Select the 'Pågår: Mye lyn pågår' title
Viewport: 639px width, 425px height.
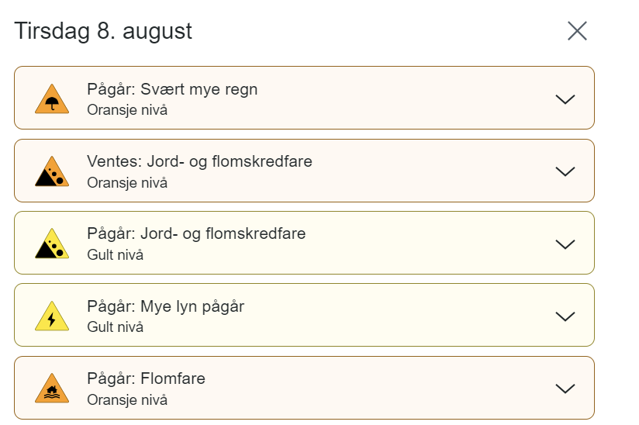coord(166,306)
